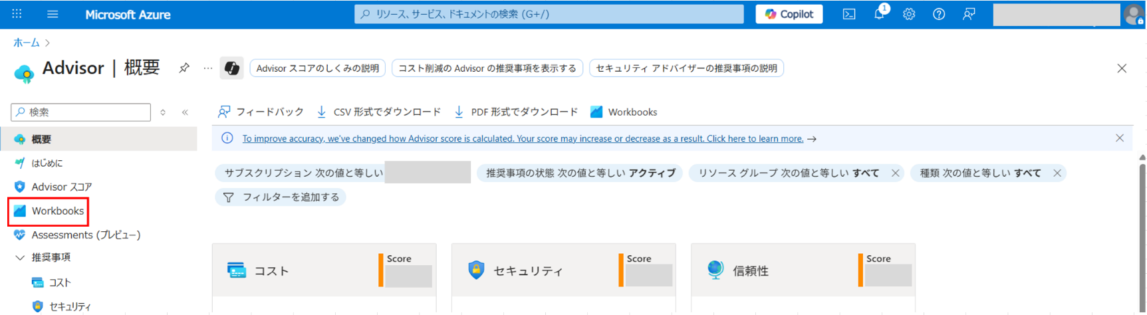
Task: Remove the リソース グループ filter
Action: point(896,173)
